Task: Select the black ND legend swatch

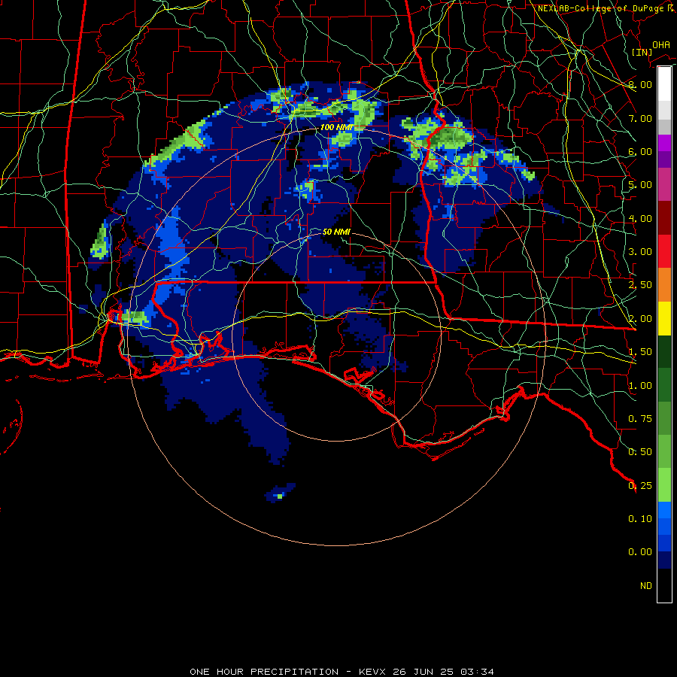Action: point(664,585)
